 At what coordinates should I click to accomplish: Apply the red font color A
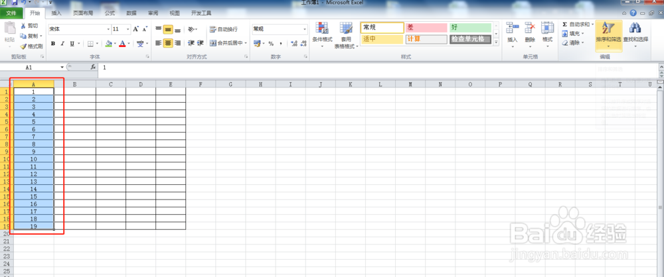[122, 43]
